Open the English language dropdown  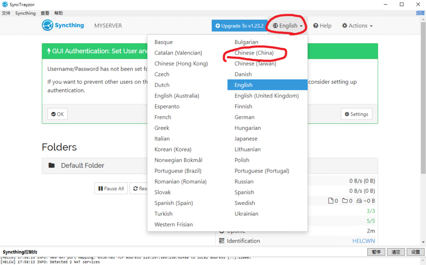(287, 25)
